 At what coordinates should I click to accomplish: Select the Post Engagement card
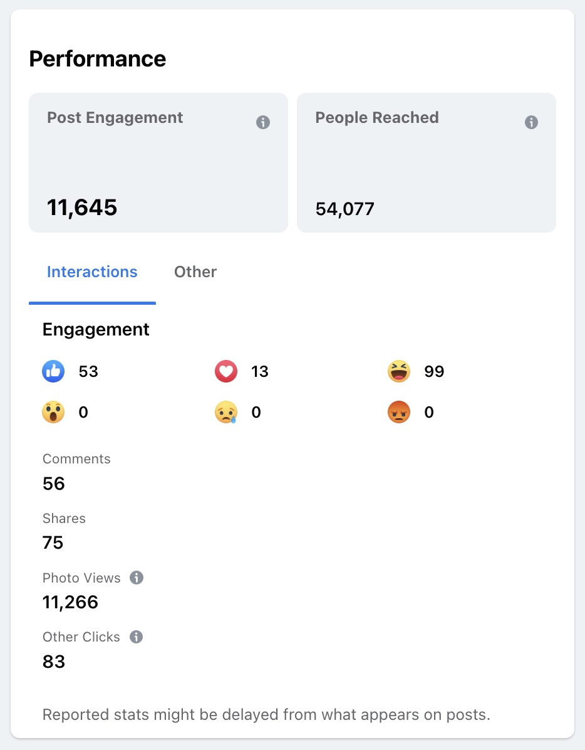click(x=158, y=163)
